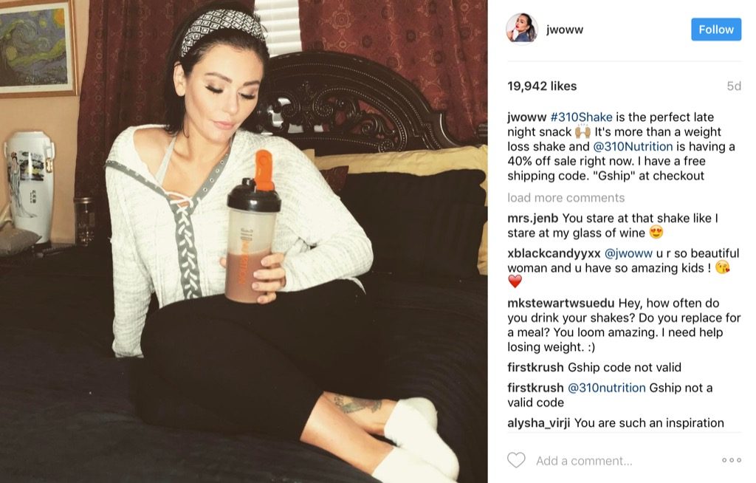Viewport: 756px width, 483px height.
Task: Open the mrs.jenb commenter profile
Action: click(x=532, y=219)
